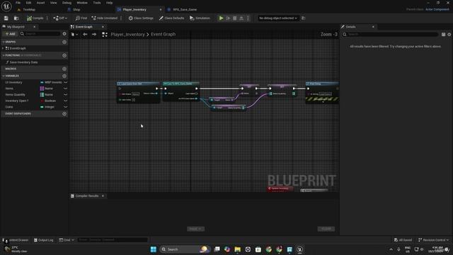This screenshot has width=453, height=255.
Task: Open My Blueprint settings gear
Action: tap(64, 34)
